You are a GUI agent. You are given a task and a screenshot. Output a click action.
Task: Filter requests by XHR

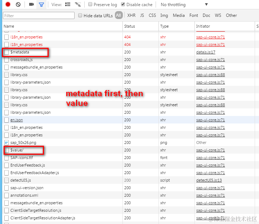tap(131, 15)
